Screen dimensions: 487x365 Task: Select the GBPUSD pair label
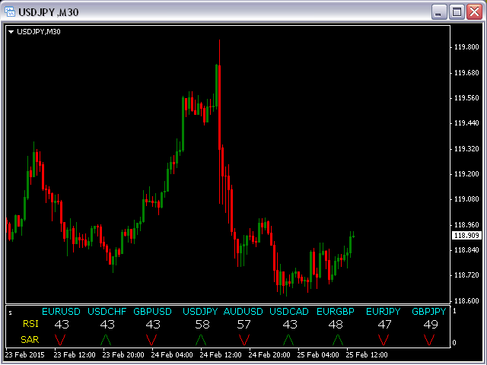tap(152, 311)
